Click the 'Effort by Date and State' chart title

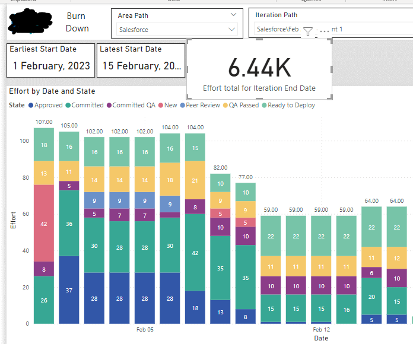click(x=52, y=91)
